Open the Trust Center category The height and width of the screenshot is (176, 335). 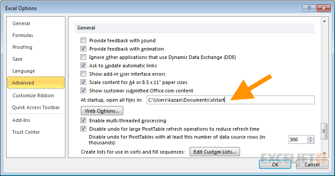[x=26, y=132]
